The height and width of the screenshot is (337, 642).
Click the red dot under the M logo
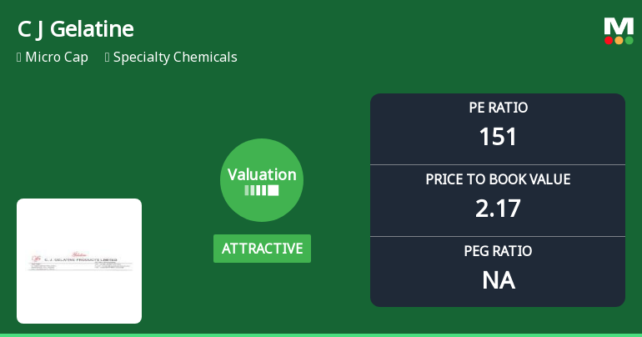(x=609, y=40)
